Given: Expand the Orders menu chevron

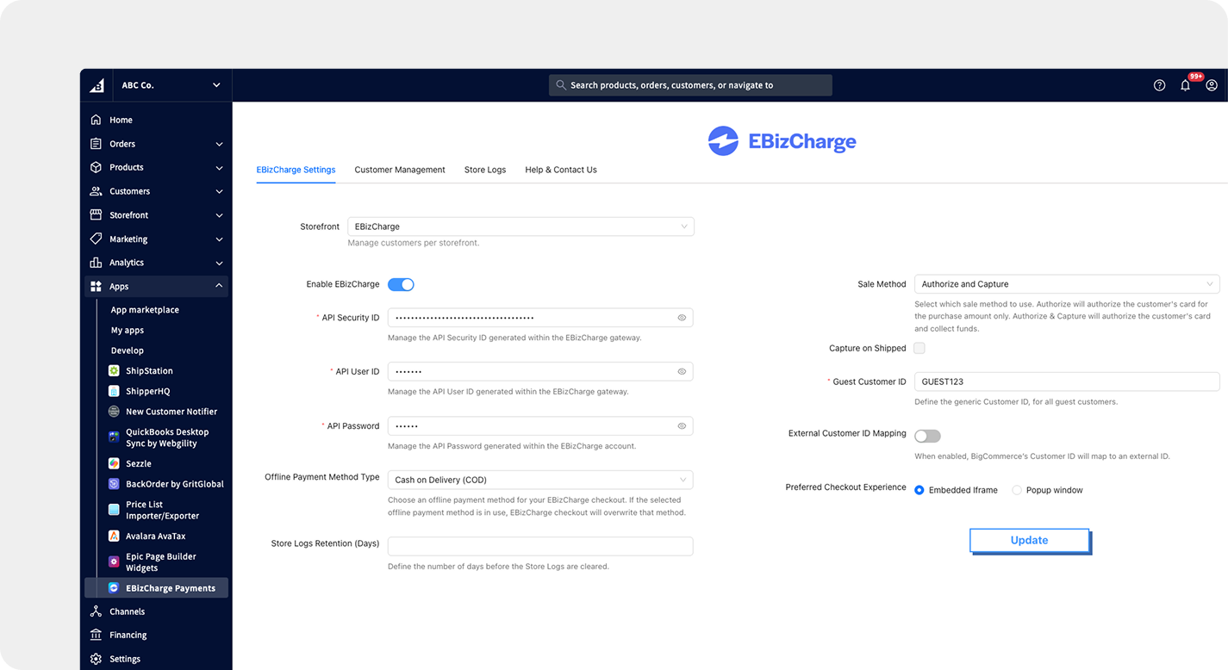Looking at the screenshot, I should [219, 144].
